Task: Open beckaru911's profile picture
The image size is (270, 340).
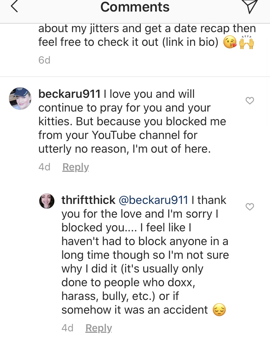Action: pyautogui.click(x=20, y=99)
